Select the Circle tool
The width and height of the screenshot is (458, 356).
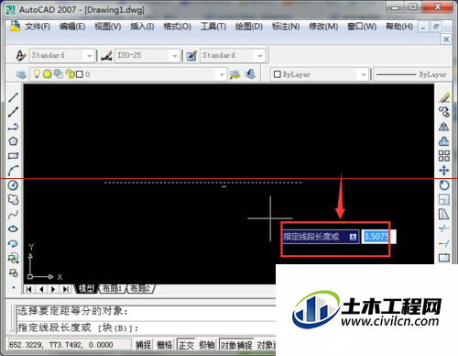click(13, 185)
